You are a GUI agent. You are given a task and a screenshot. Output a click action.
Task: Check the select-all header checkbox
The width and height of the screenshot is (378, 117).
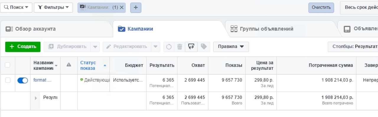point(8,65)
